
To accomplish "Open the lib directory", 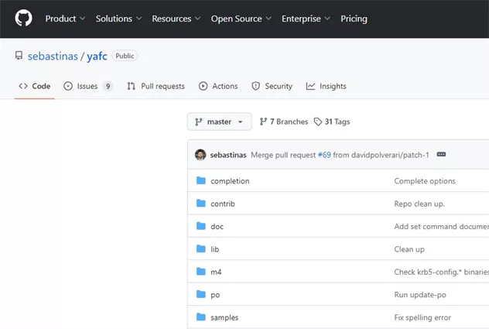I will click(x=215, y=249).
